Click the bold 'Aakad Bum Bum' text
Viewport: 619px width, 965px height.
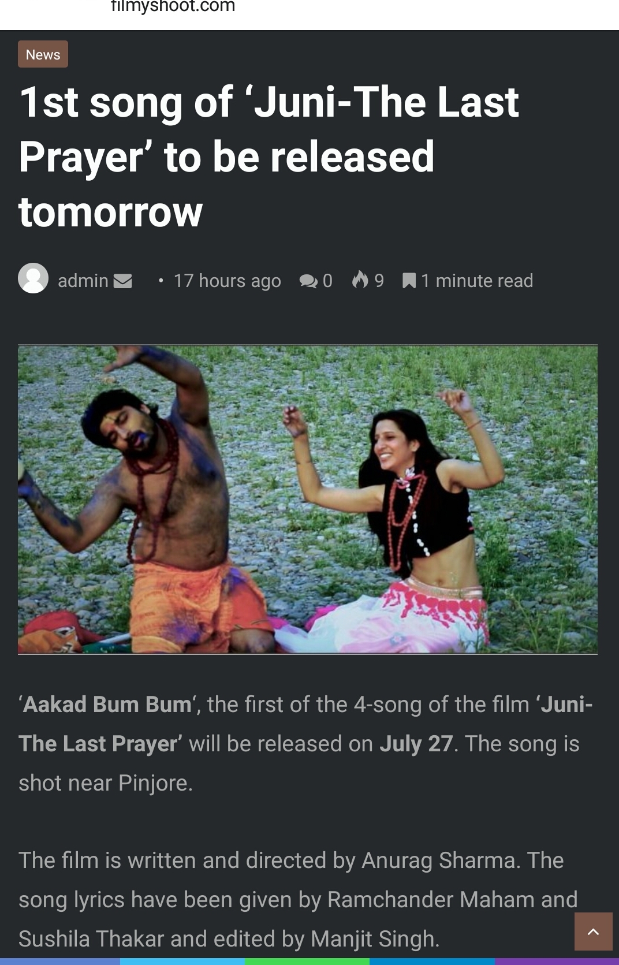107,705
